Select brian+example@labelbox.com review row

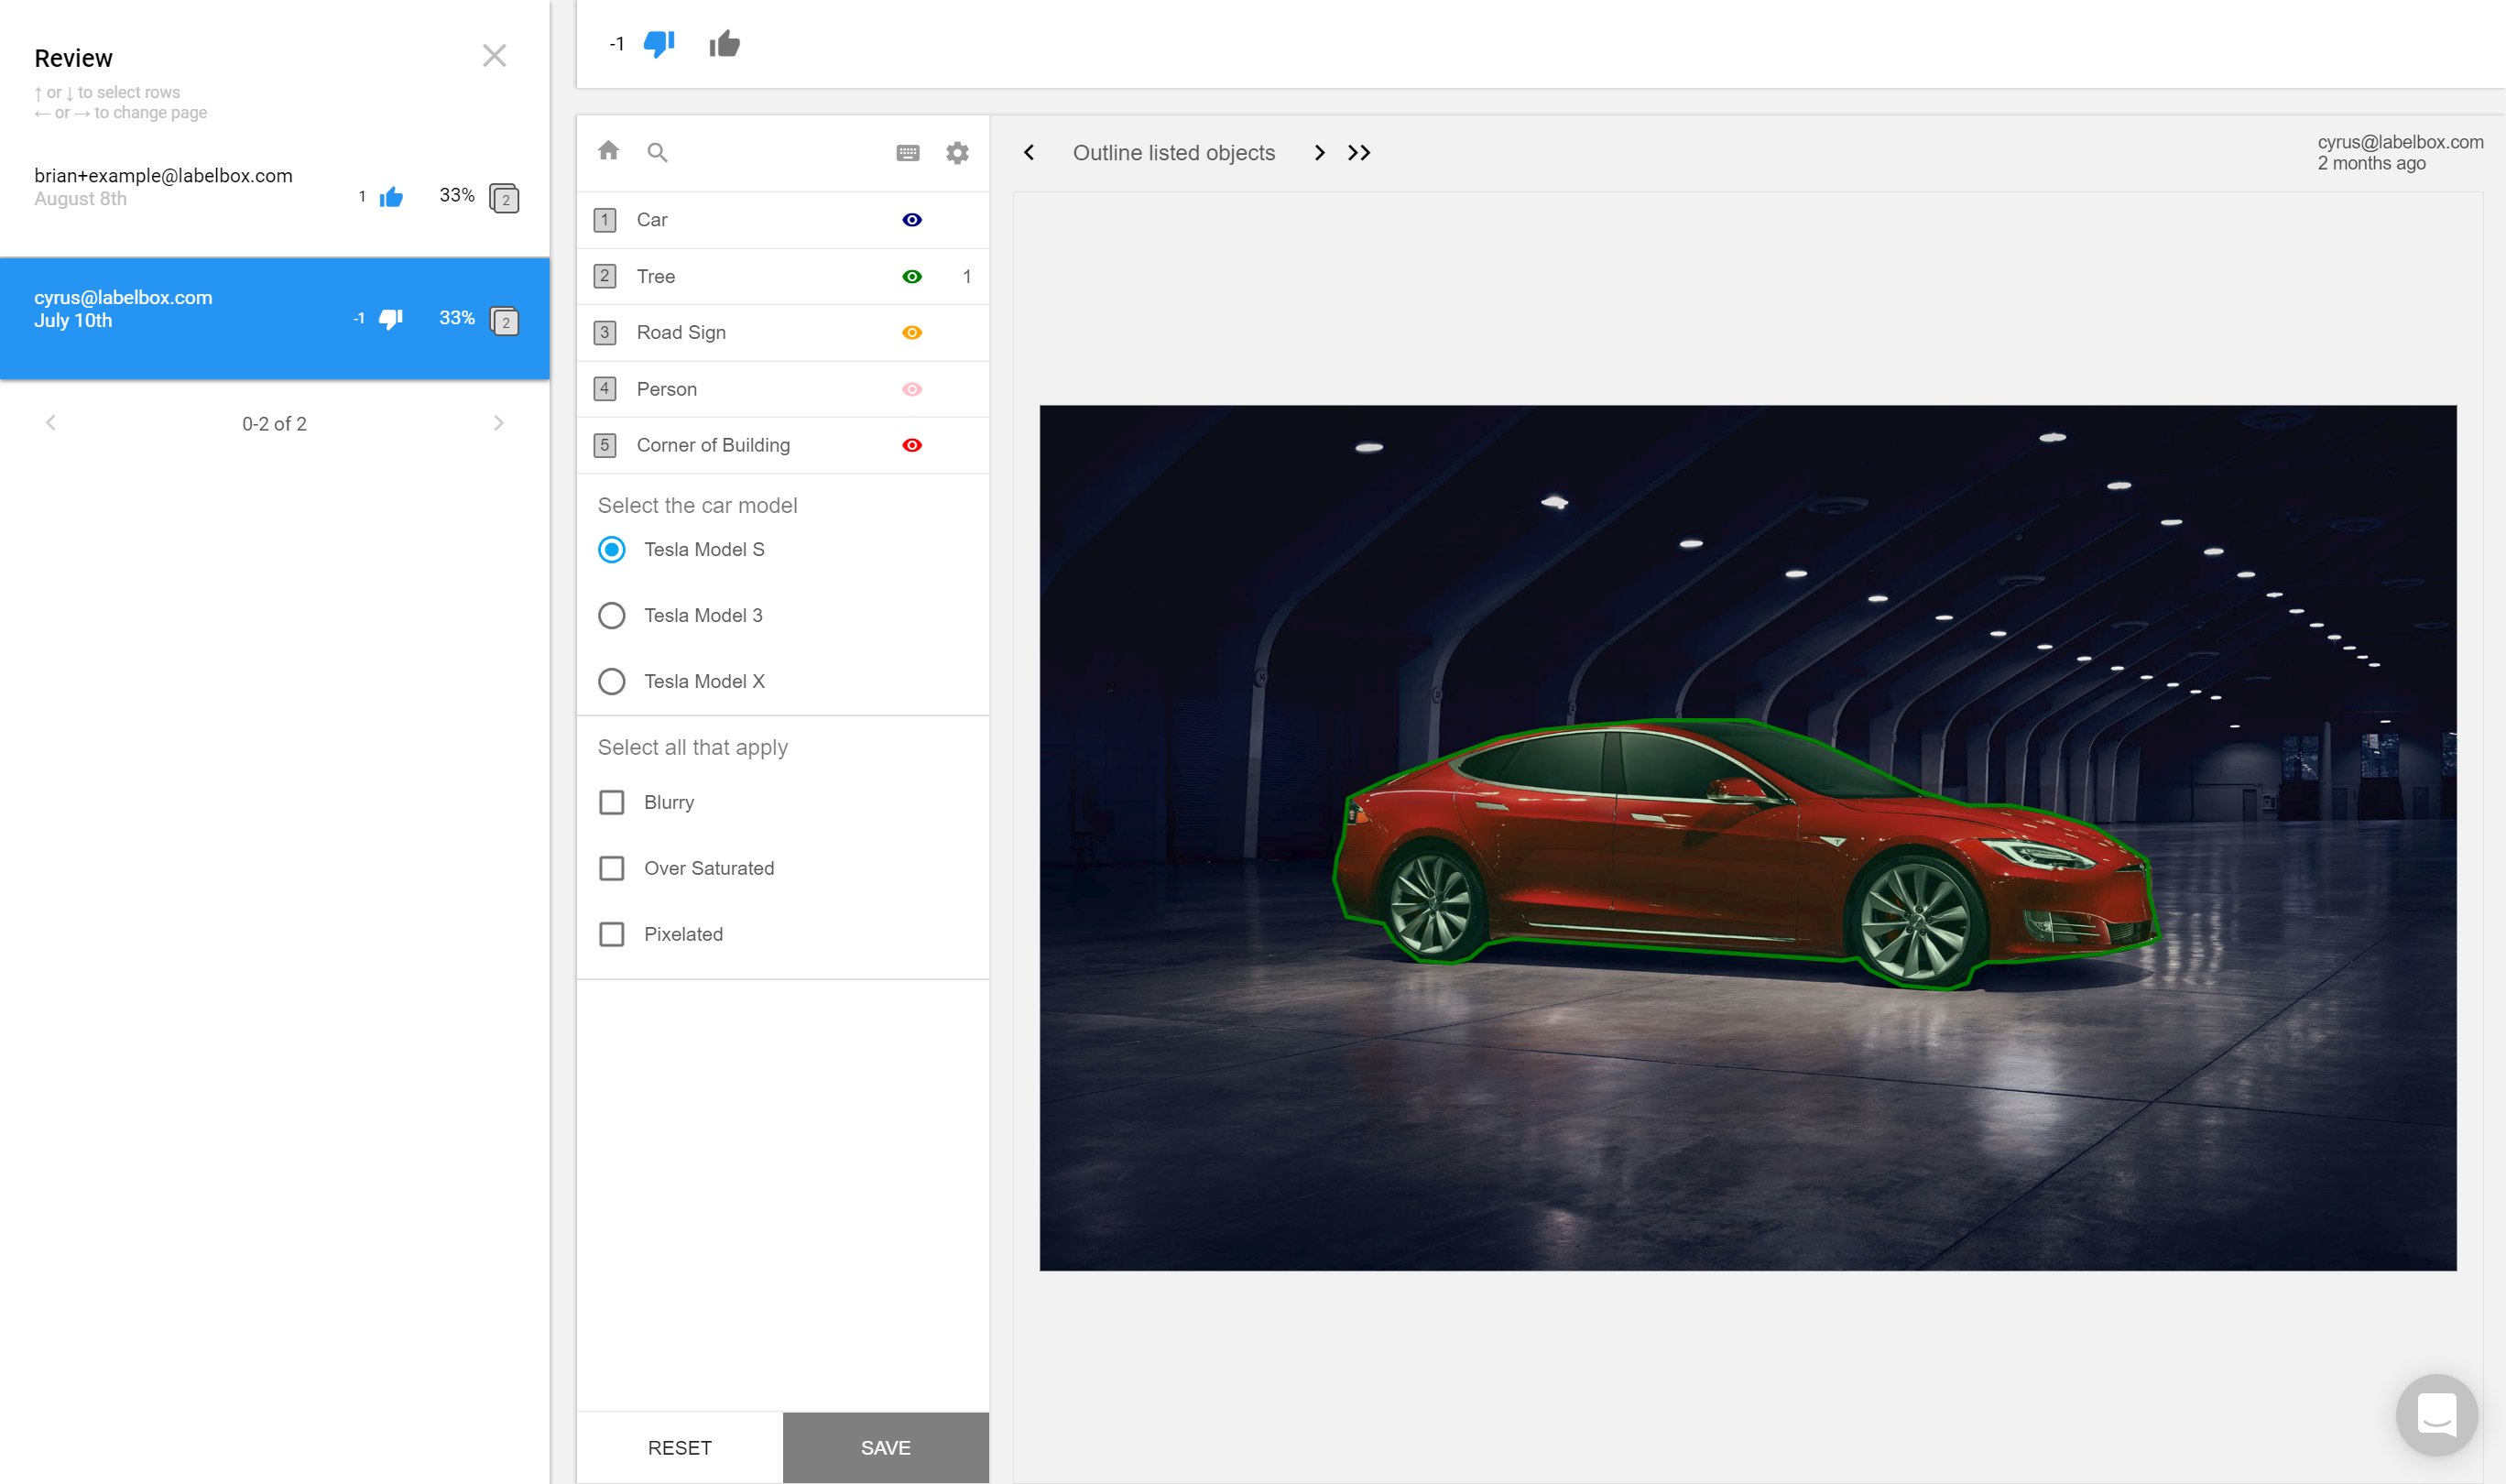pyautogui.click(x=275, y=195)
